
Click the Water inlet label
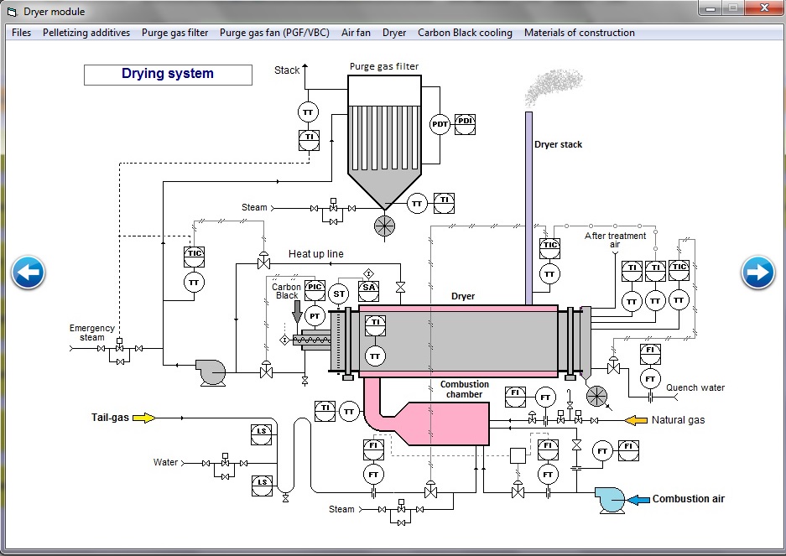coord(165,462)
